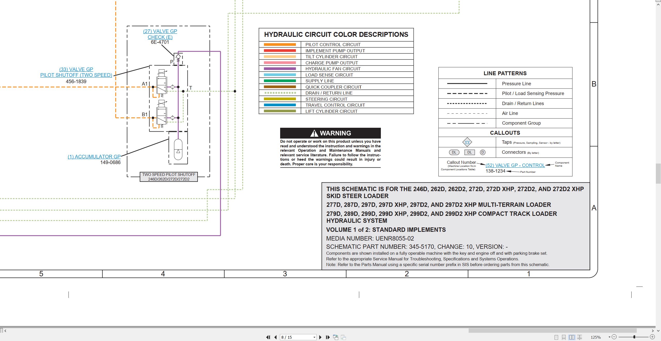Image resolution: width=661 pixels, height=341 pixels.
Task: Click the next view navigation icon
Action: point(343,337)
